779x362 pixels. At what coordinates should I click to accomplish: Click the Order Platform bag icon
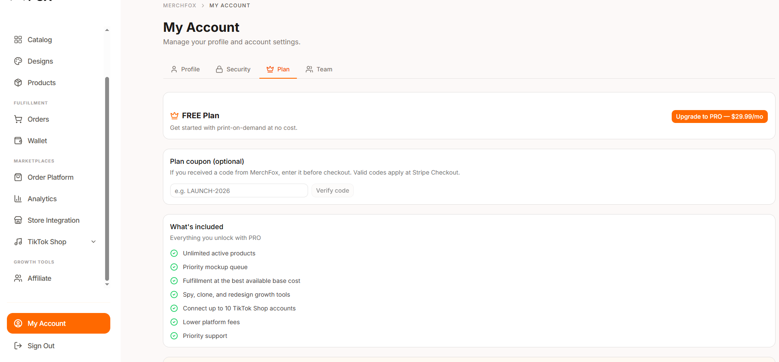click(x=18, y=177)
